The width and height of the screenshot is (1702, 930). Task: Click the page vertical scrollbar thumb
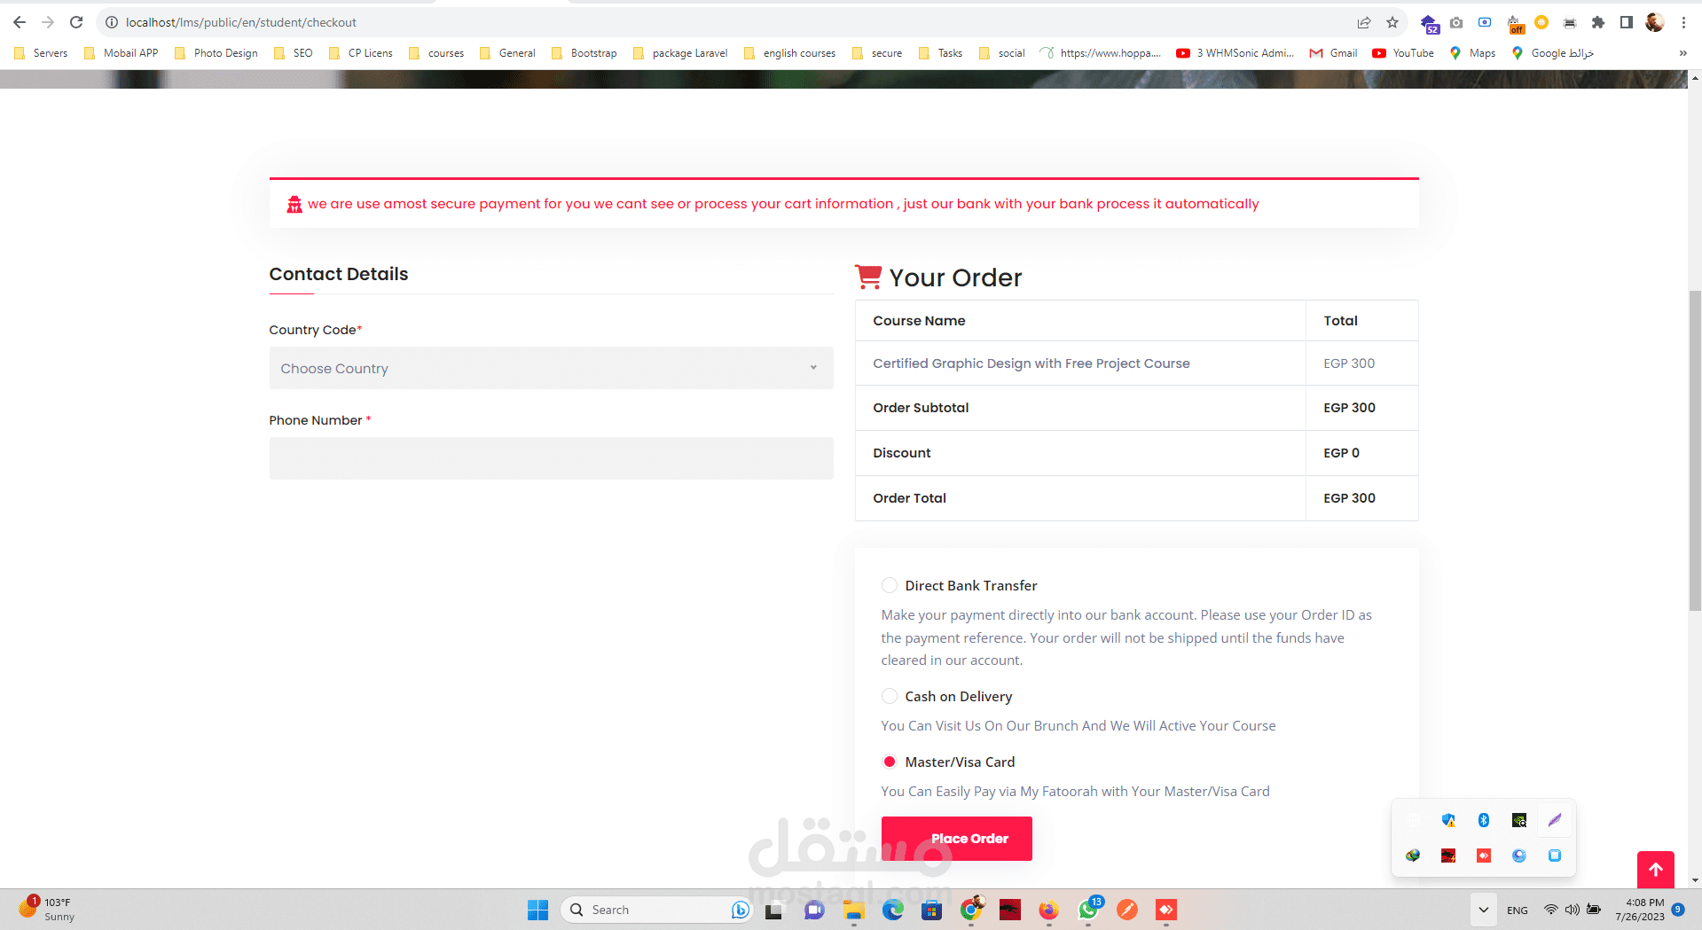(x=1694, y=450)
